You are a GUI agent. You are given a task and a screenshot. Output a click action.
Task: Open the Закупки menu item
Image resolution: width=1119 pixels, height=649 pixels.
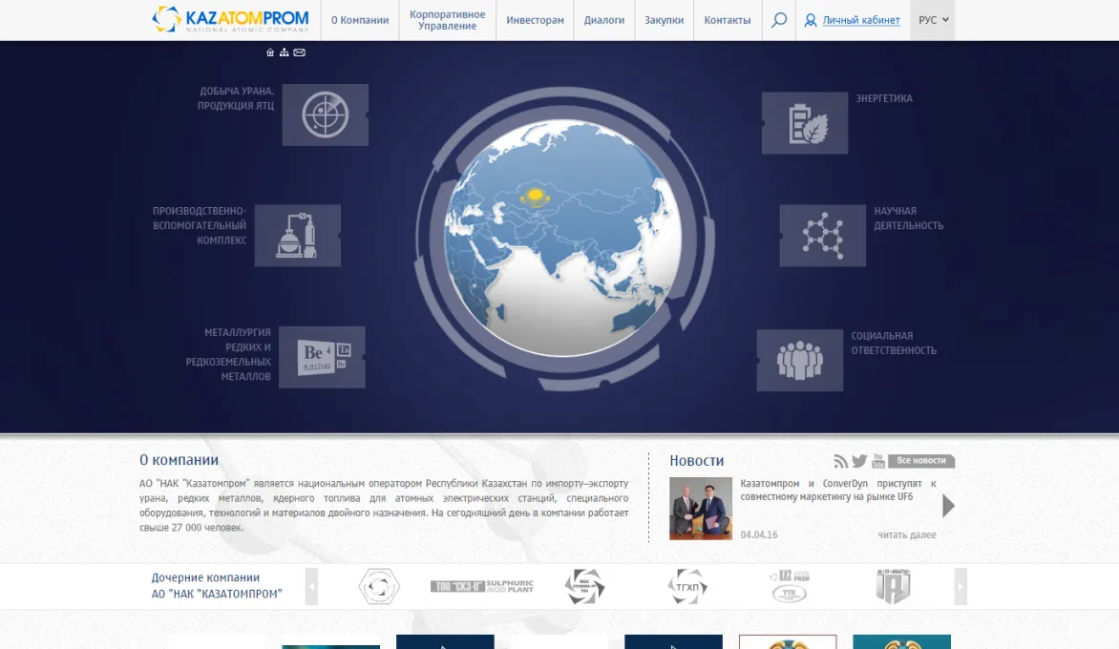click(x=665, y=20)
